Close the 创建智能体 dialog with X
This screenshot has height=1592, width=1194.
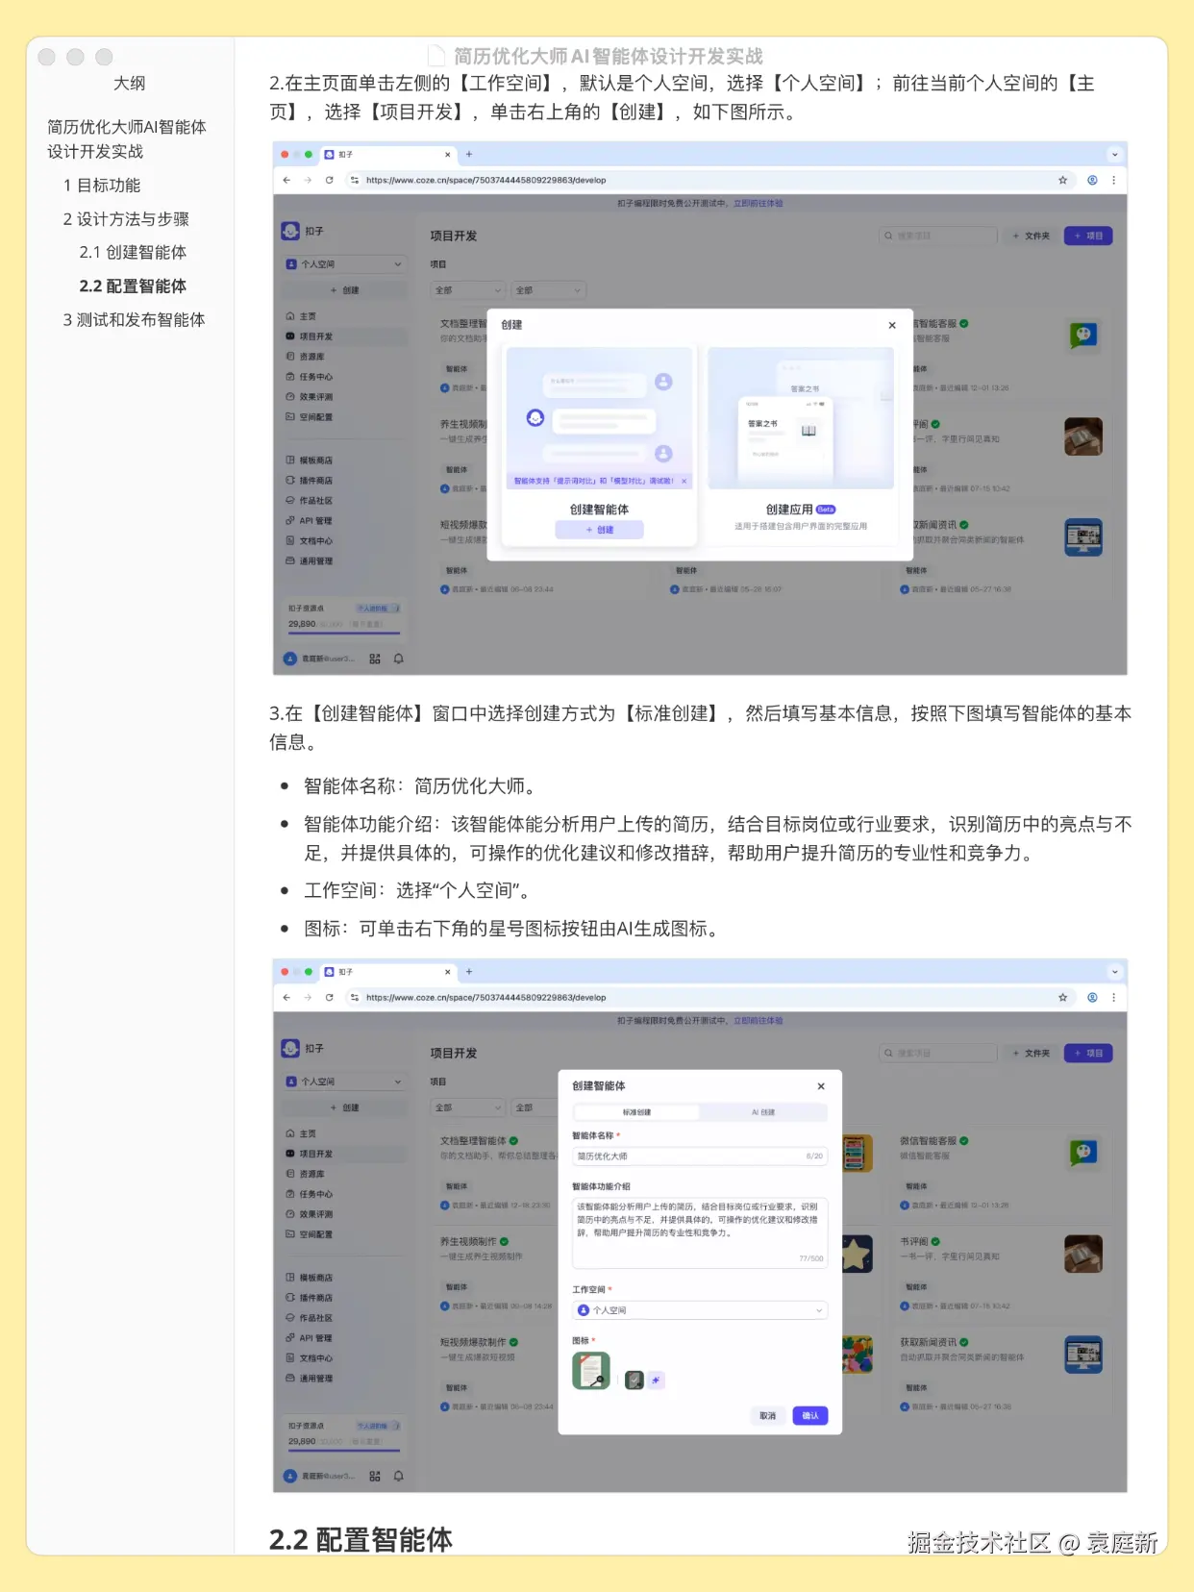coord(821,1086)
